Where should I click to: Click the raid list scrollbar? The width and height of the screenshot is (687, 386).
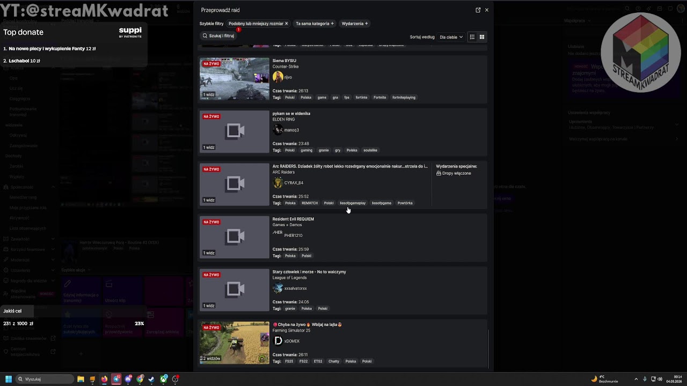[488, 349]
